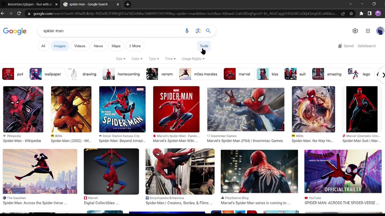The width and height of the screenshot is (385, 216).
Task: Show more suggestion chips with the arrow
Action: coord(383,75)
